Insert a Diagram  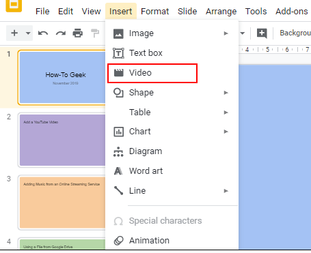click(172, 151)
